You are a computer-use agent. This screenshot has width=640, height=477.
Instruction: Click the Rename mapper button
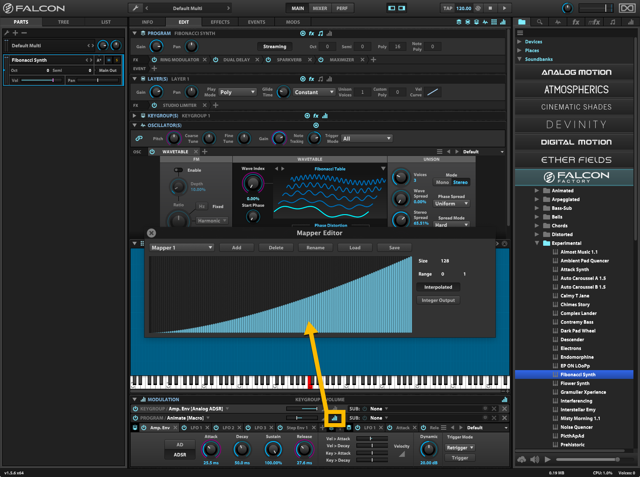(316, 247)
